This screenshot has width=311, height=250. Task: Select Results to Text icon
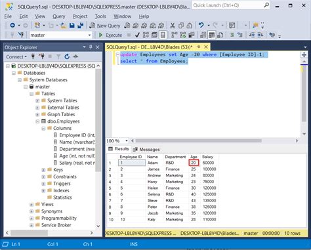203,35
